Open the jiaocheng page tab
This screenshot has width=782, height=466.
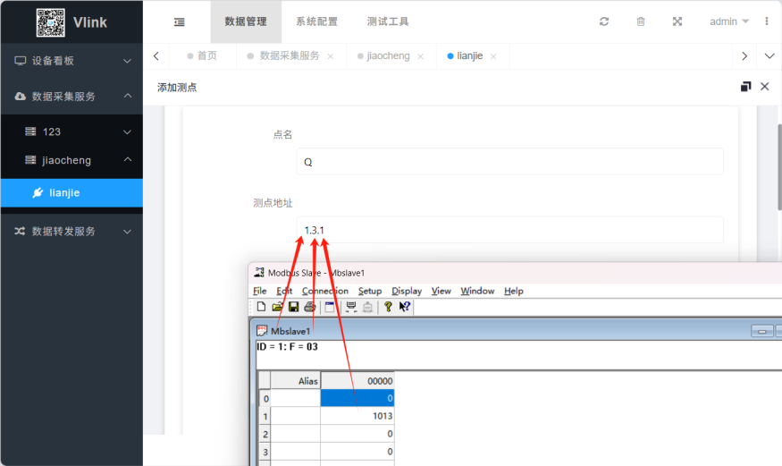[x=383, y=55]
